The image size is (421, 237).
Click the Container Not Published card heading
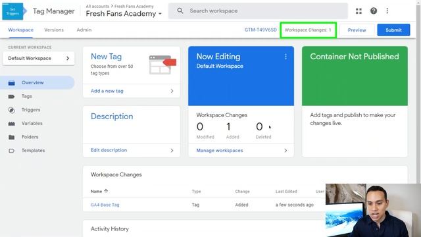[355, 57]
